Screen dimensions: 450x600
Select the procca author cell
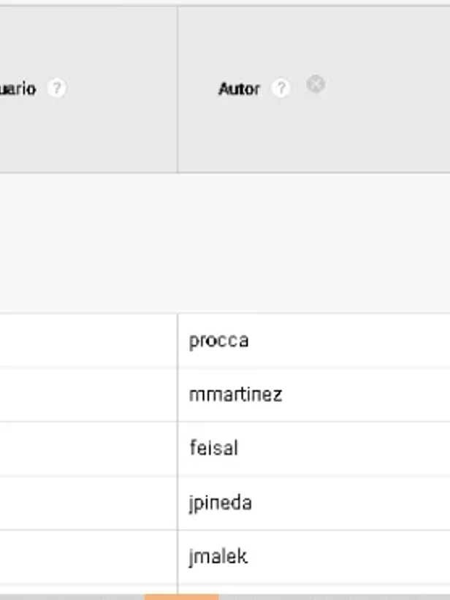pos(218,341)
